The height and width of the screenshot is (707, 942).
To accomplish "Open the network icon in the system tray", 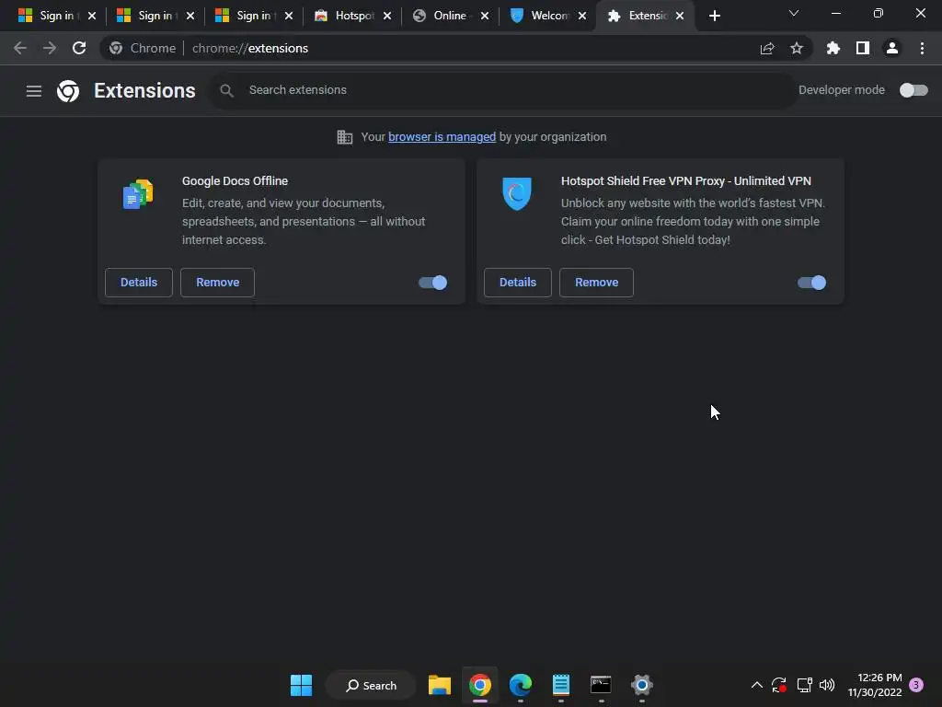I will [804, 685].
